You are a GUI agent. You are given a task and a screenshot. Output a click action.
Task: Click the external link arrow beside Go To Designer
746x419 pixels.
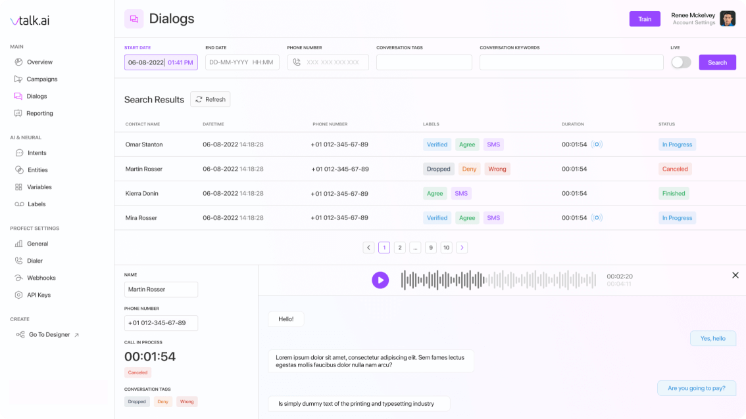pos(76,335)
